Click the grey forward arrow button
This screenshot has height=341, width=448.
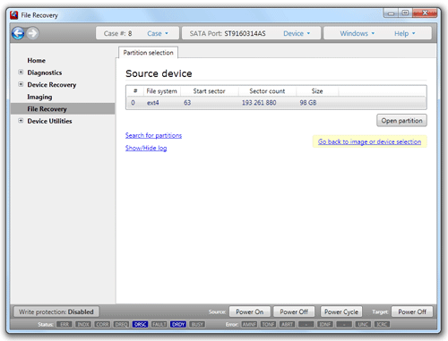[x=32, y=33]
